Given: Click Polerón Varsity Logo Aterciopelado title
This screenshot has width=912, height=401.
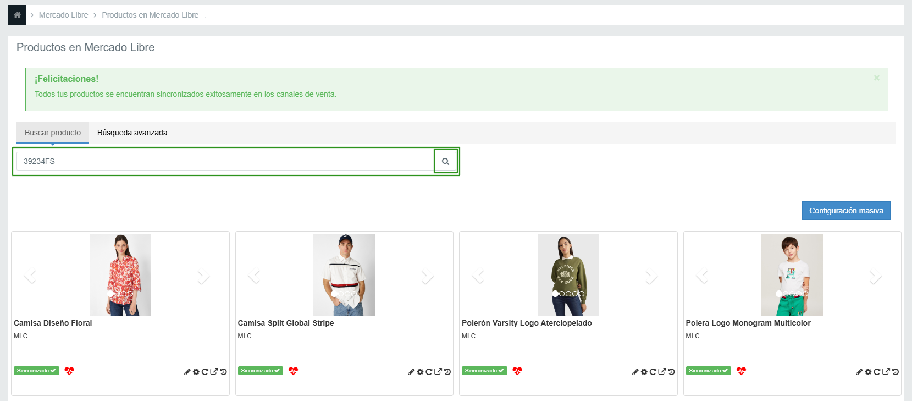Looking at the screenshot, I should point(527,323).
